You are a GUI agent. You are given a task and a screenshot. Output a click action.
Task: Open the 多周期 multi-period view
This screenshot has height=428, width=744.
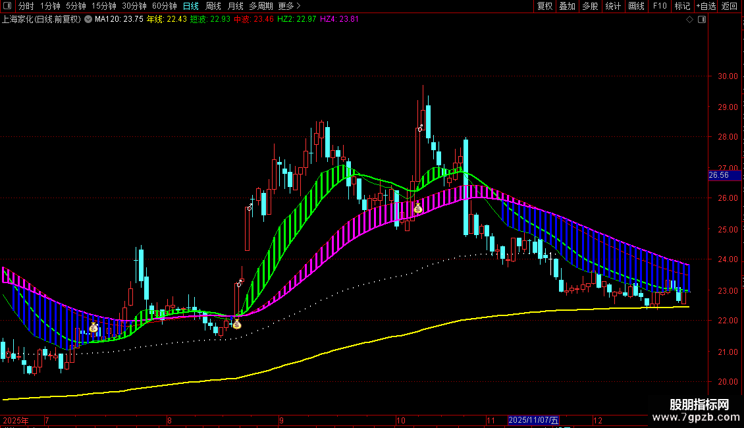pyautogui.click(x=261, y=6)
